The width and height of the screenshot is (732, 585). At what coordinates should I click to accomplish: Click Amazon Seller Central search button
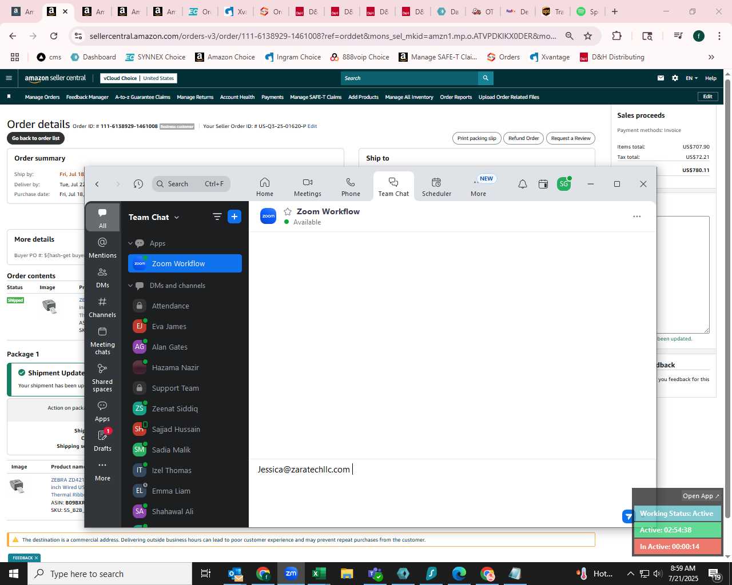[x=486, y=78]
